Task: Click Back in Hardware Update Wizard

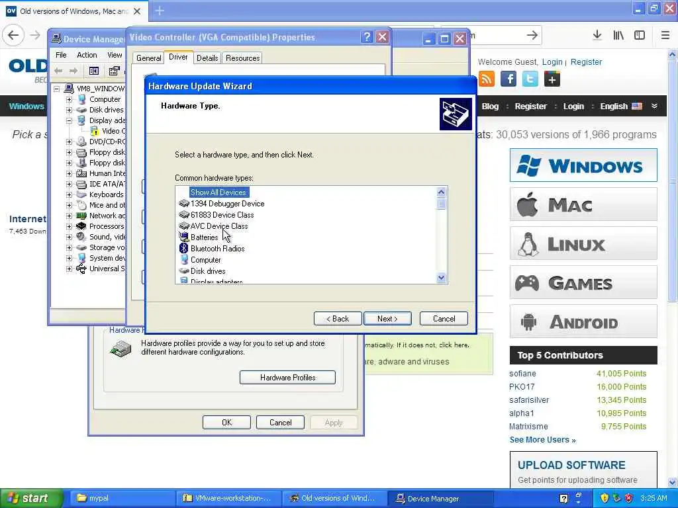Action: (x=338, y=318)
